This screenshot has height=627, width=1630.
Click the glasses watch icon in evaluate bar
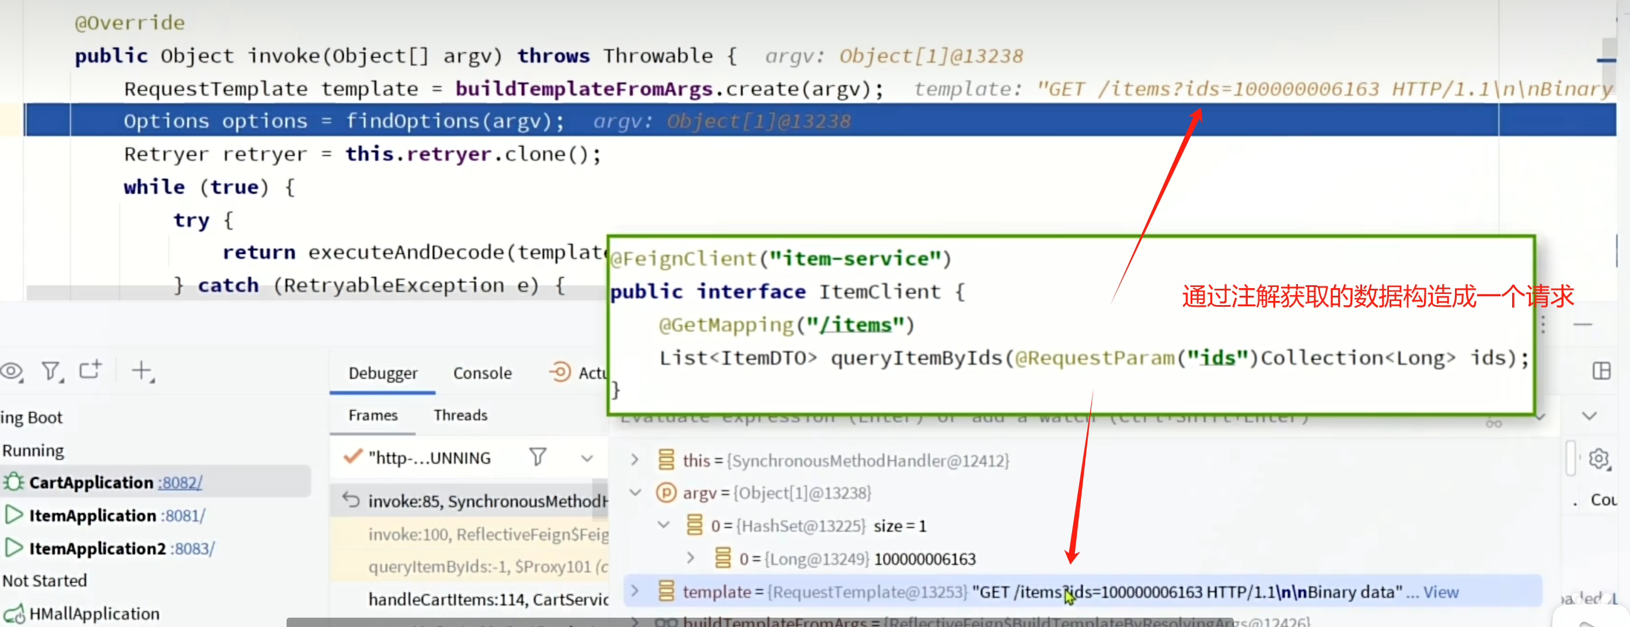pyautogui.click(x=1494, y=423)
